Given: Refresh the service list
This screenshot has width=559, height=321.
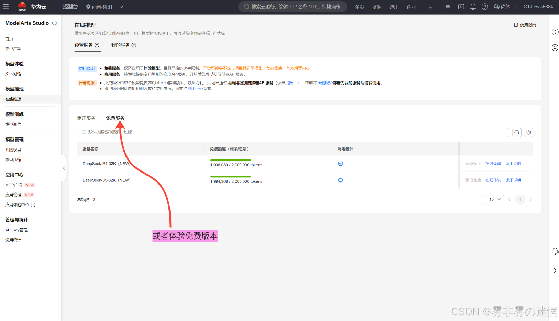Looking at the screenshot, I should pyautogui.click(x=517, y=132).
